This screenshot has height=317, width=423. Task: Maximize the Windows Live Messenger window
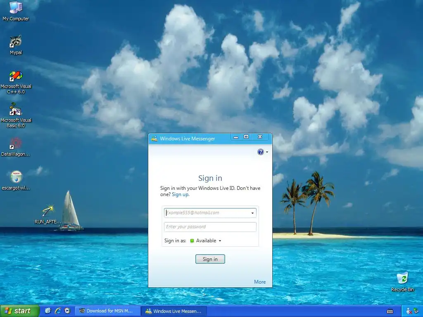(246, 137)
